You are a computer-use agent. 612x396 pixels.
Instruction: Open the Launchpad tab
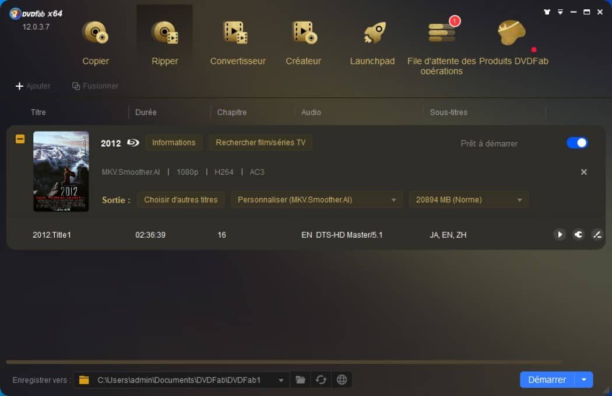(372, 43)
